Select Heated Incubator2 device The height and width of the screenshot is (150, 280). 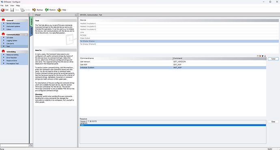tap(179, 26)
